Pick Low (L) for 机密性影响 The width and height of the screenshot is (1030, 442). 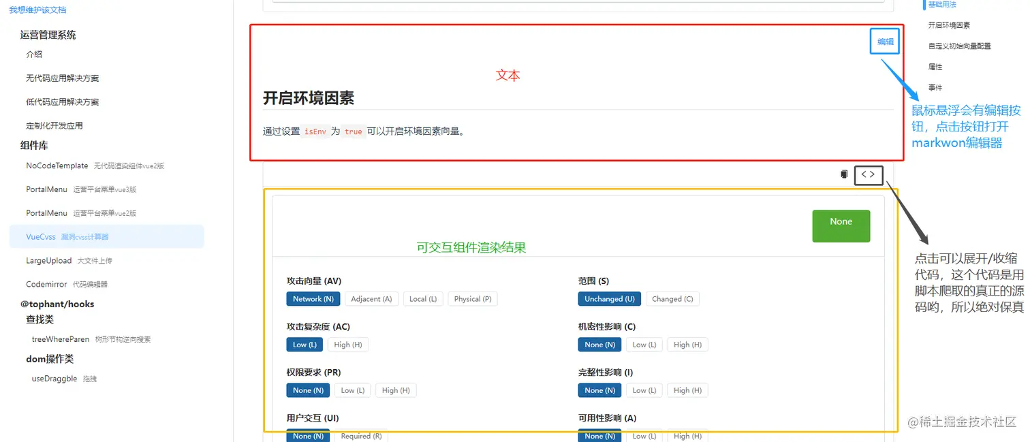click(644, 344)
